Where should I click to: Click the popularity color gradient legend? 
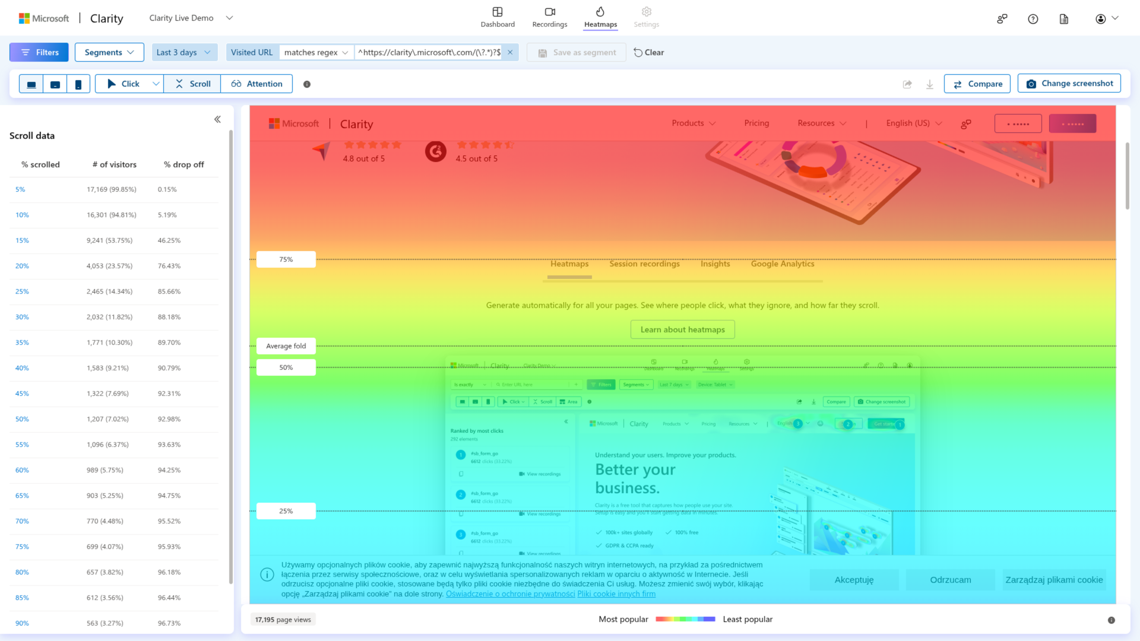(685, 619)
